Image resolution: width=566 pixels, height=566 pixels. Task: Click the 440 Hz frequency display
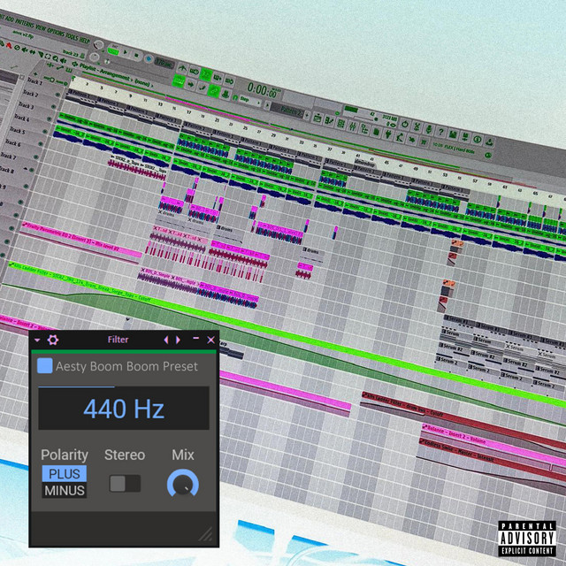(124, 409)
